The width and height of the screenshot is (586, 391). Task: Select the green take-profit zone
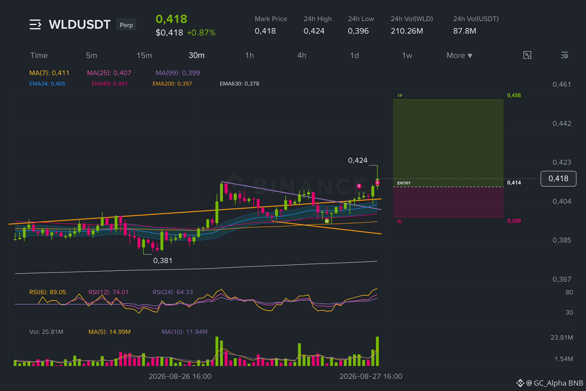pos(448,143)
